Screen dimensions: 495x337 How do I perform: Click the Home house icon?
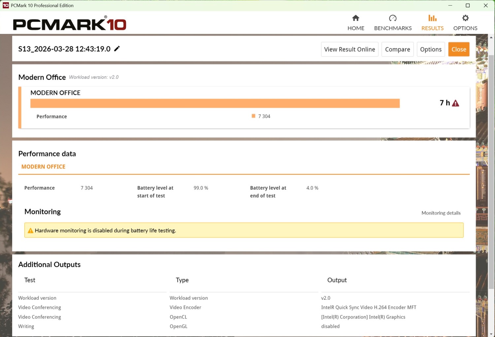pos(356,18)
